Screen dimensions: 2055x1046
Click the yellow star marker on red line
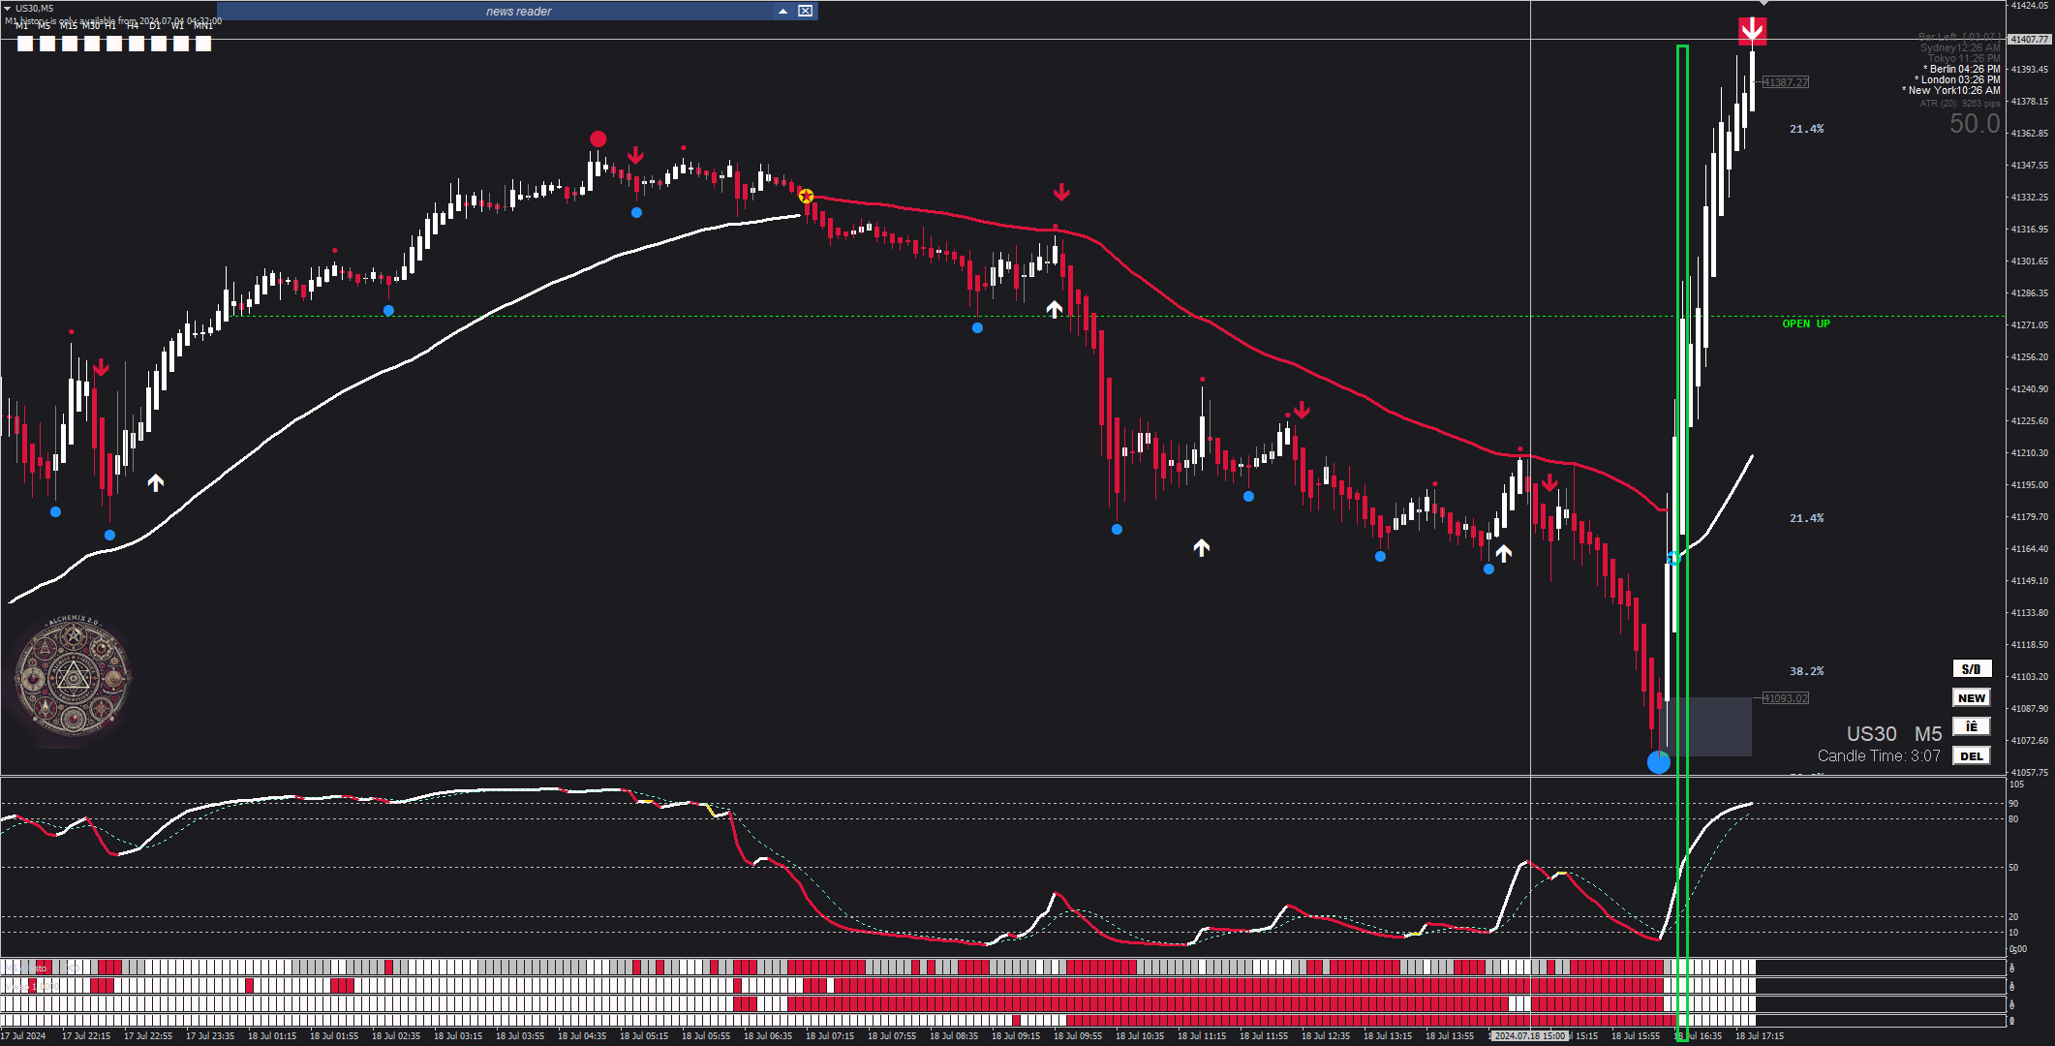click(x=806, y=197)
